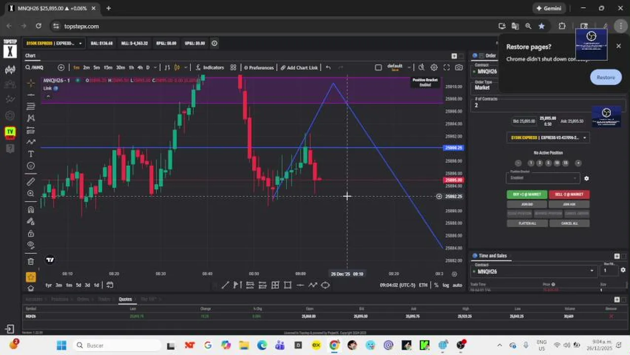The width and height of the screenshot is (630, 355).
Task: Select the Text annotation tool
Action: pos(31,154)
